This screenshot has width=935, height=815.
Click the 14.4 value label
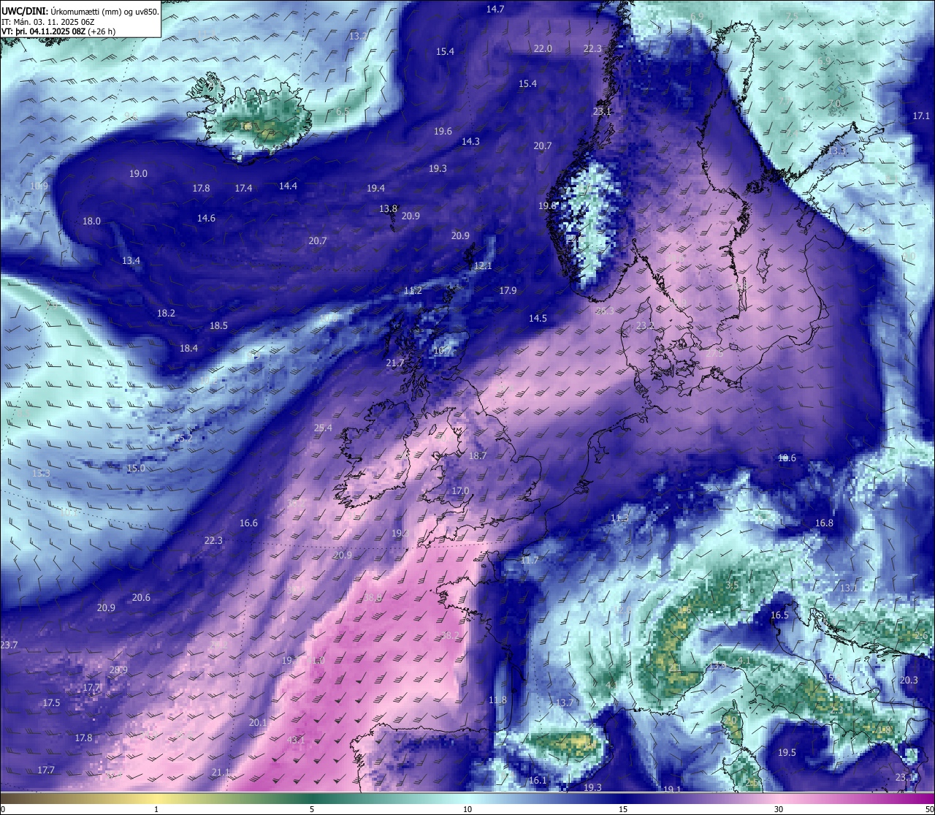289,186
